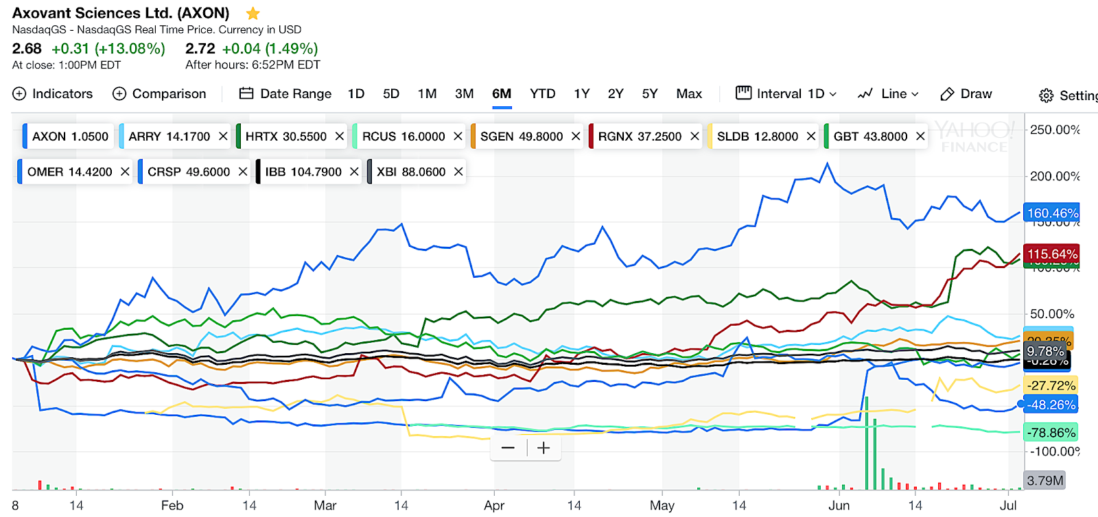This screenshot has width=1098, height=517.
Task: Remove IBB comparison with its X
Action: point(354,171)
